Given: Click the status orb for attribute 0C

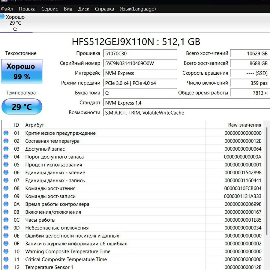Looking at the screenshot, I should [x=6, y=220].
